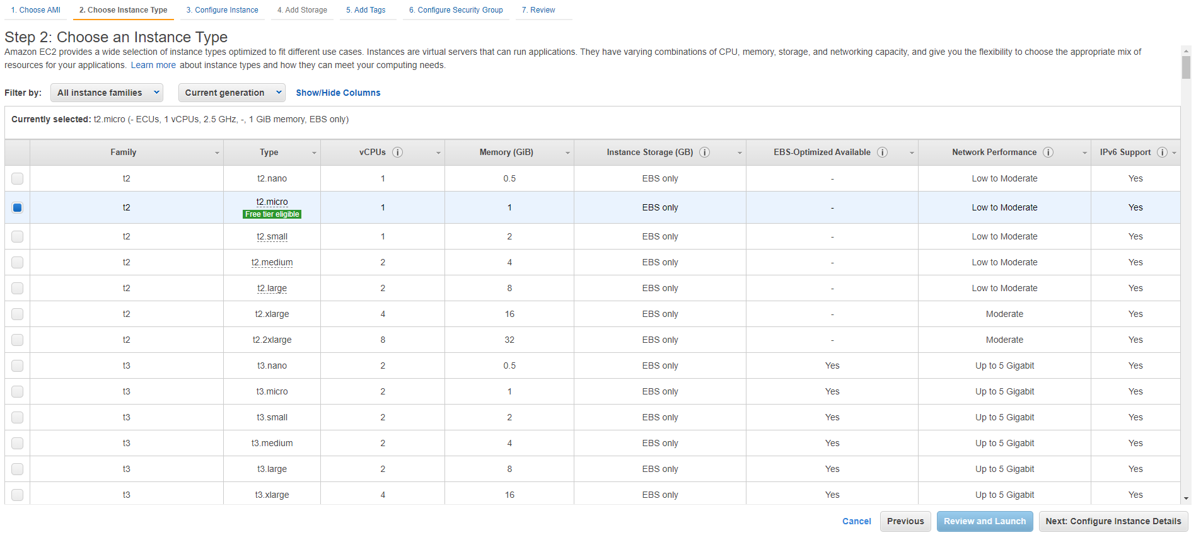Click Moderate in the t2.xlarge row
This screenshot has height=535, width=1196.
[1004, 314]
